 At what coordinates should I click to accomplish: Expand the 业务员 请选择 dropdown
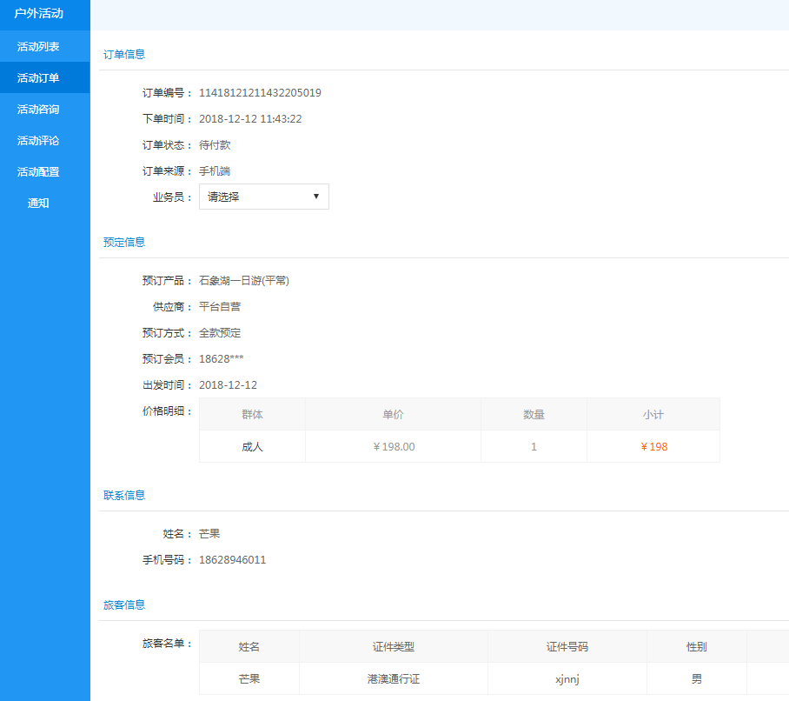click(263, 197)
